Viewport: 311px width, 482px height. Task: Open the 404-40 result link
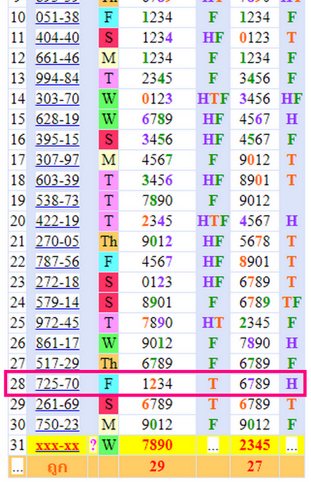(57, 37)
